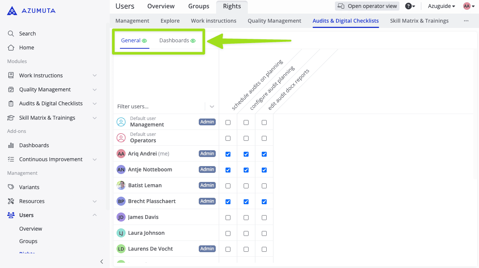Open the Filter users dropdown arrow
Viewport: 479px width, 268px height.
pyautogui.click(x=212, y=106)
